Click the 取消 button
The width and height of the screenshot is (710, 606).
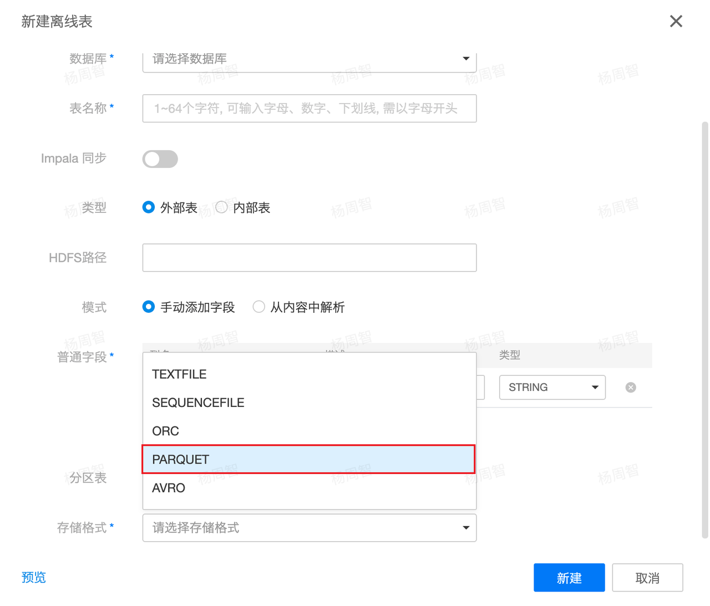click(647, 578)
